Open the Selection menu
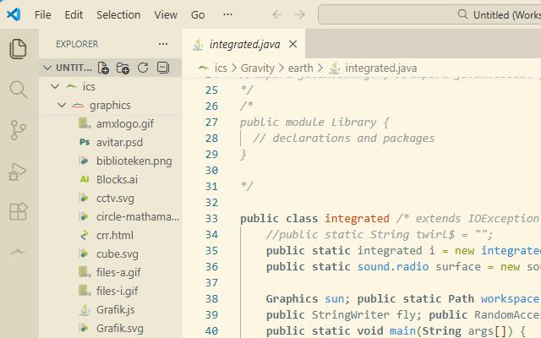The image size is (541, 338). point(118,14)
